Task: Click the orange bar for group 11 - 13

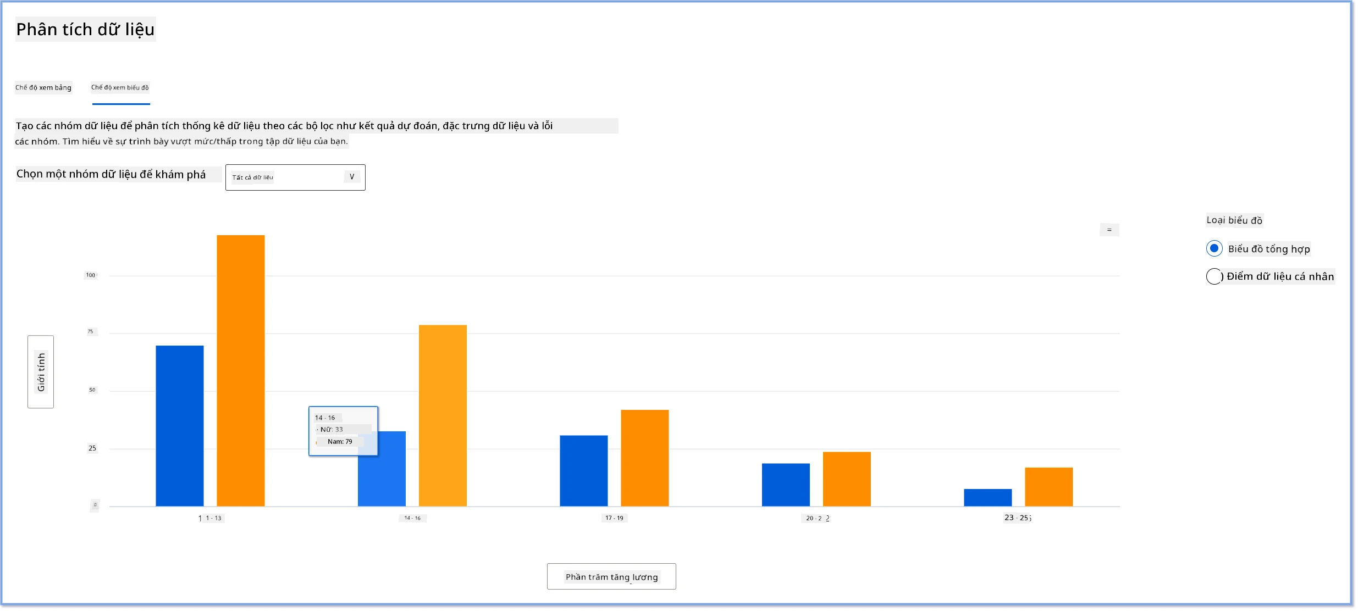Action: click(240, 370)
